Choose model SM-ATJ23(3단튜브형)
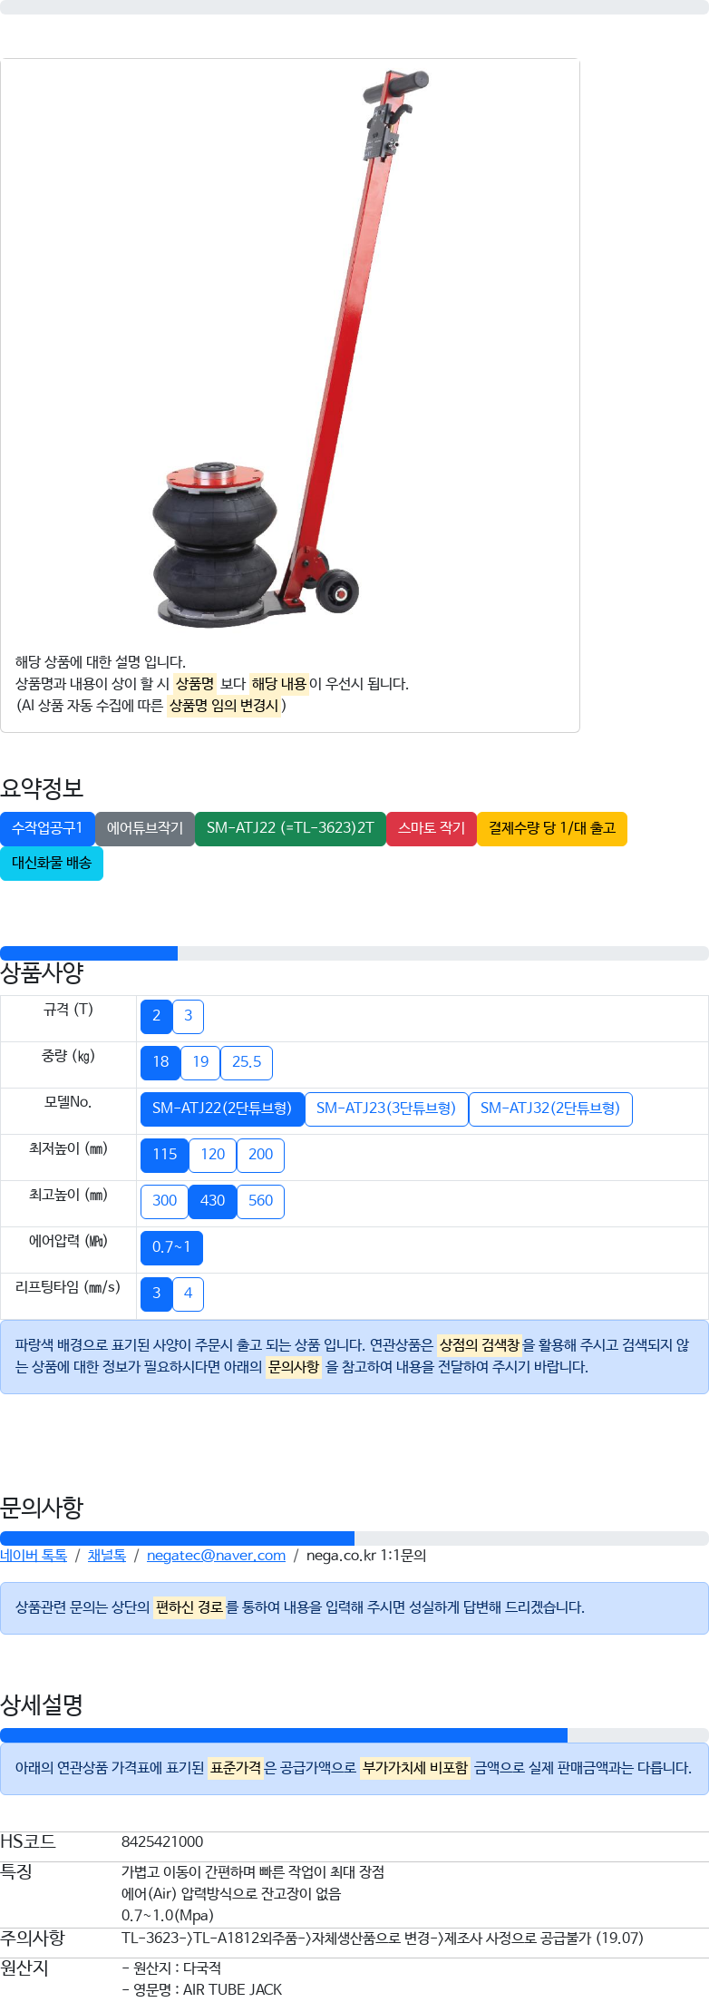The height and width of the screenshot is (2002, 709). click(386, 1108)
